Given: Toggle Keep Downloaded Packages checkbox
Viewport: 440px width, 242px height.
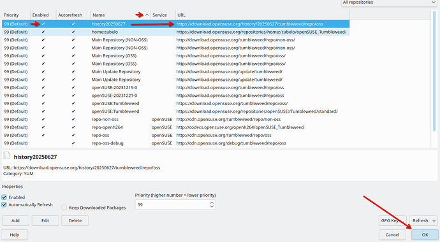Looking at the screenshot, I should pyautogui.click(x=64, y=208).
